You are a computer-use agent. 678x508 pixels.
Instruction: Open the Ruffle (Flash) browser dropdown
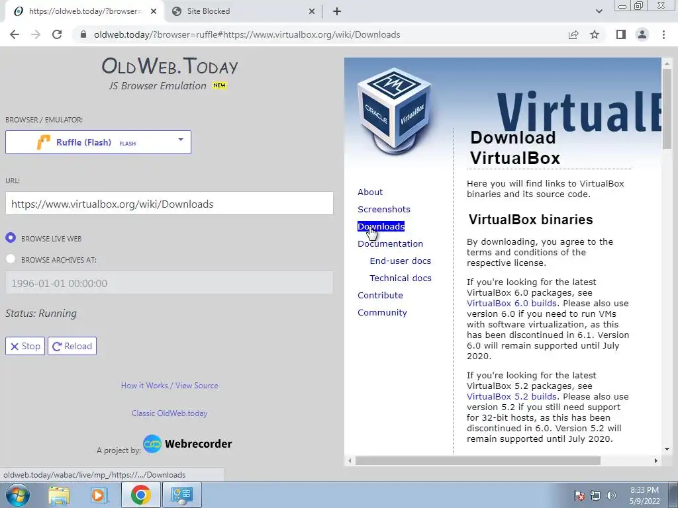98,142
